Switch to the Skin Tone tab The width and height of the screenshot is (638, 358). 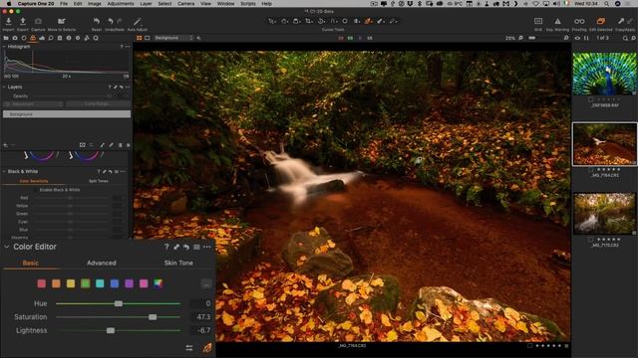click(x=178, y=263)
